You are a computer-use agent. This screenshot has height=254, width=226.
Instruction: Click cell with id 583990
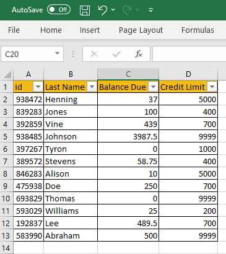(x=28, y=235)
